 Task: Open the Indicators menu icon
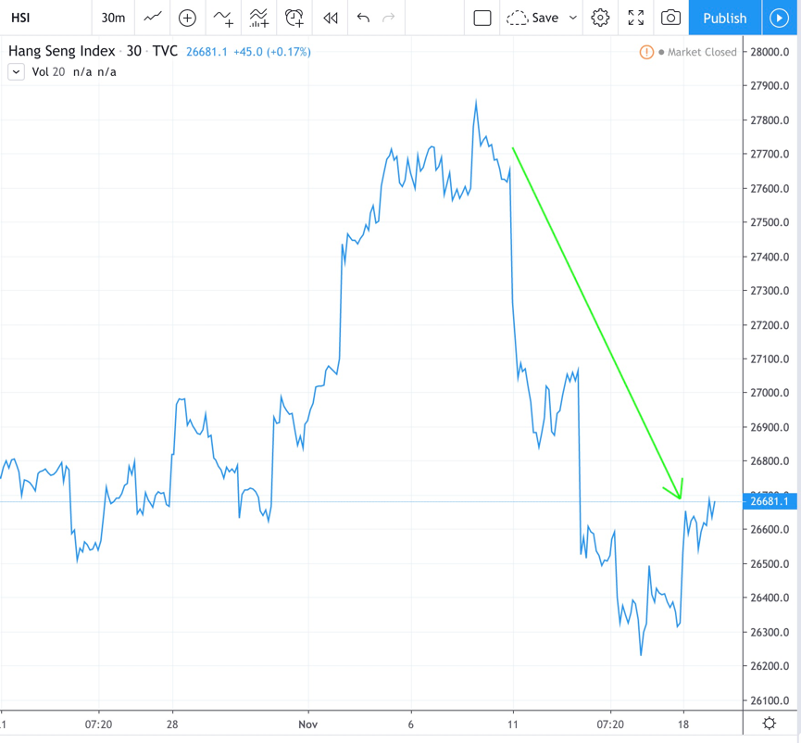(x=223, y=18)
